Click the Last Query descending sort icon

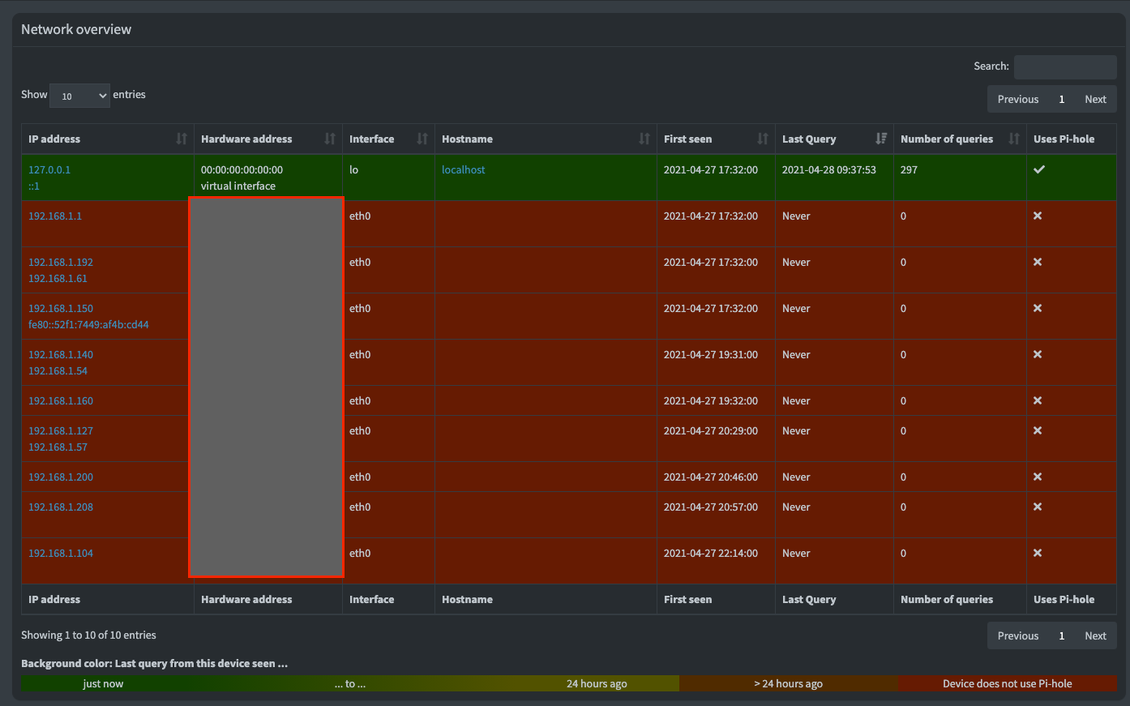pyautogui.click(x=881, y=139)
